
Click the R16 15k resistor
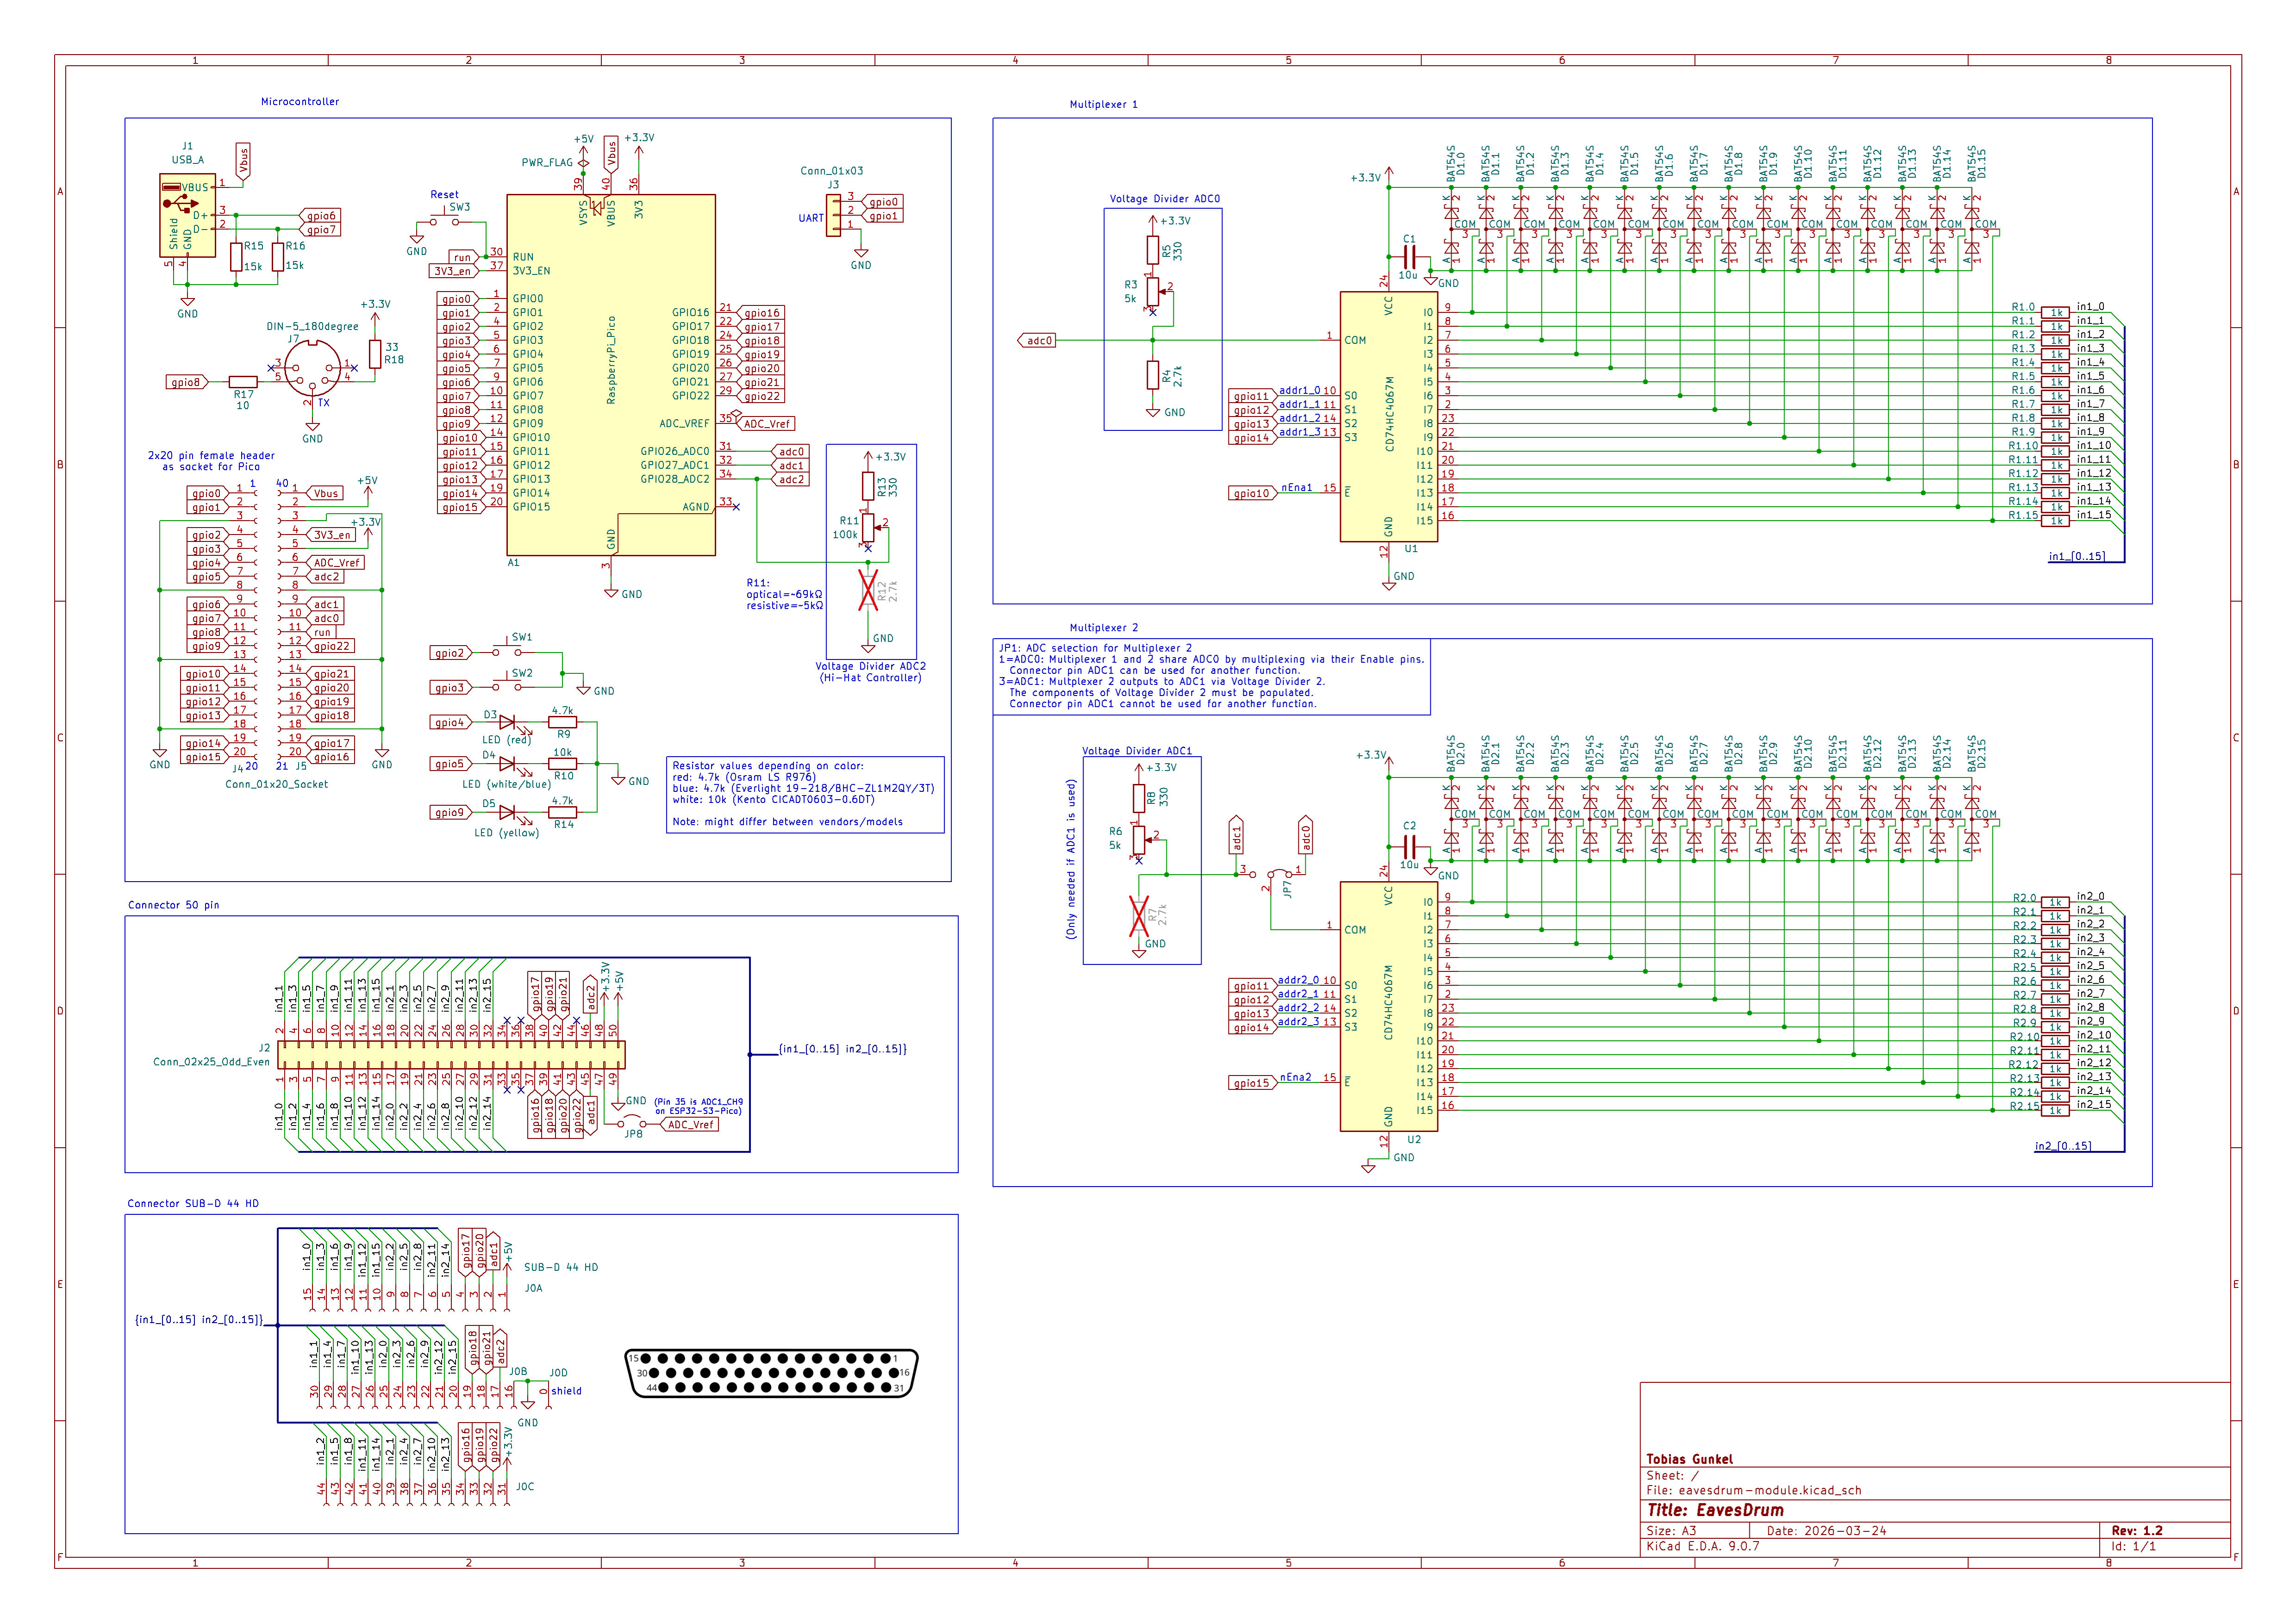pyautogui.click(x=278, y=256)
